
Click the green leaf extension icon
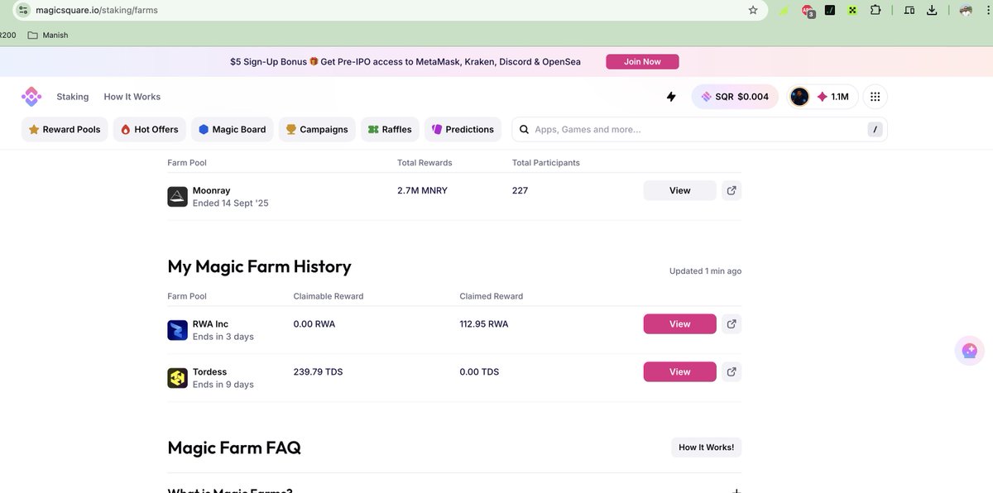point(784,11)
